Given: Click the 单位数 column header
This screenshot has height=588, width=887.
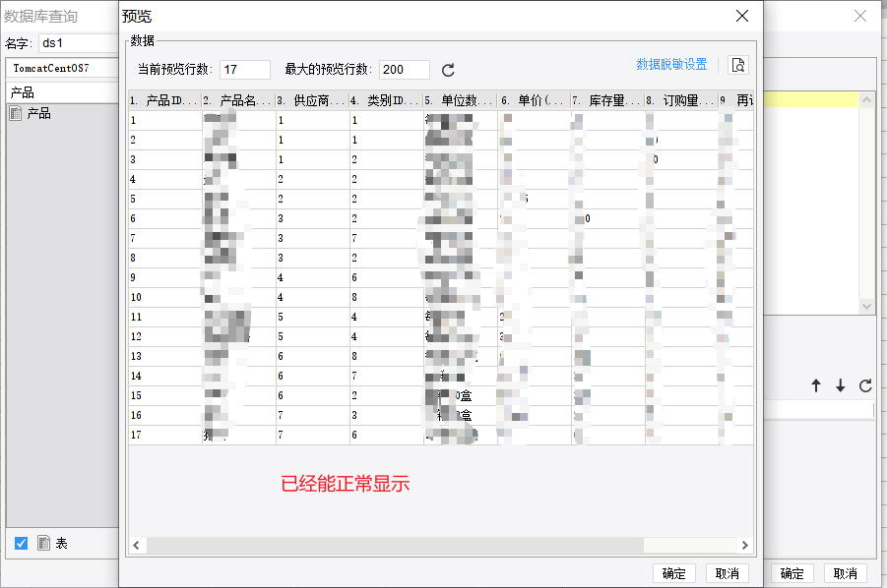Looking at the screenshot, I should (x=461, y=100).
